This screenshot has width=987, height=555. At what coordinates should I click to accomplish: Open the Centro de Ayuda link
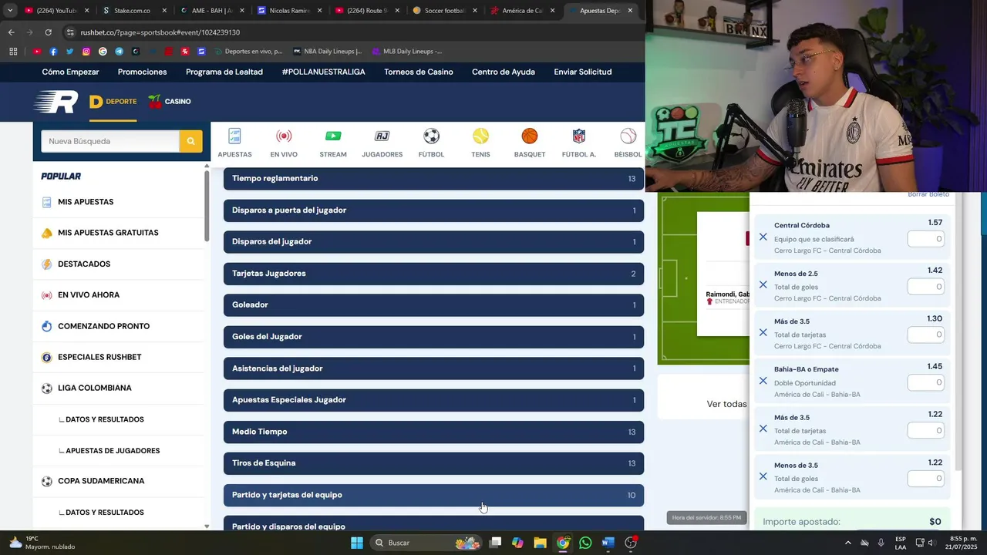point(504,72)
